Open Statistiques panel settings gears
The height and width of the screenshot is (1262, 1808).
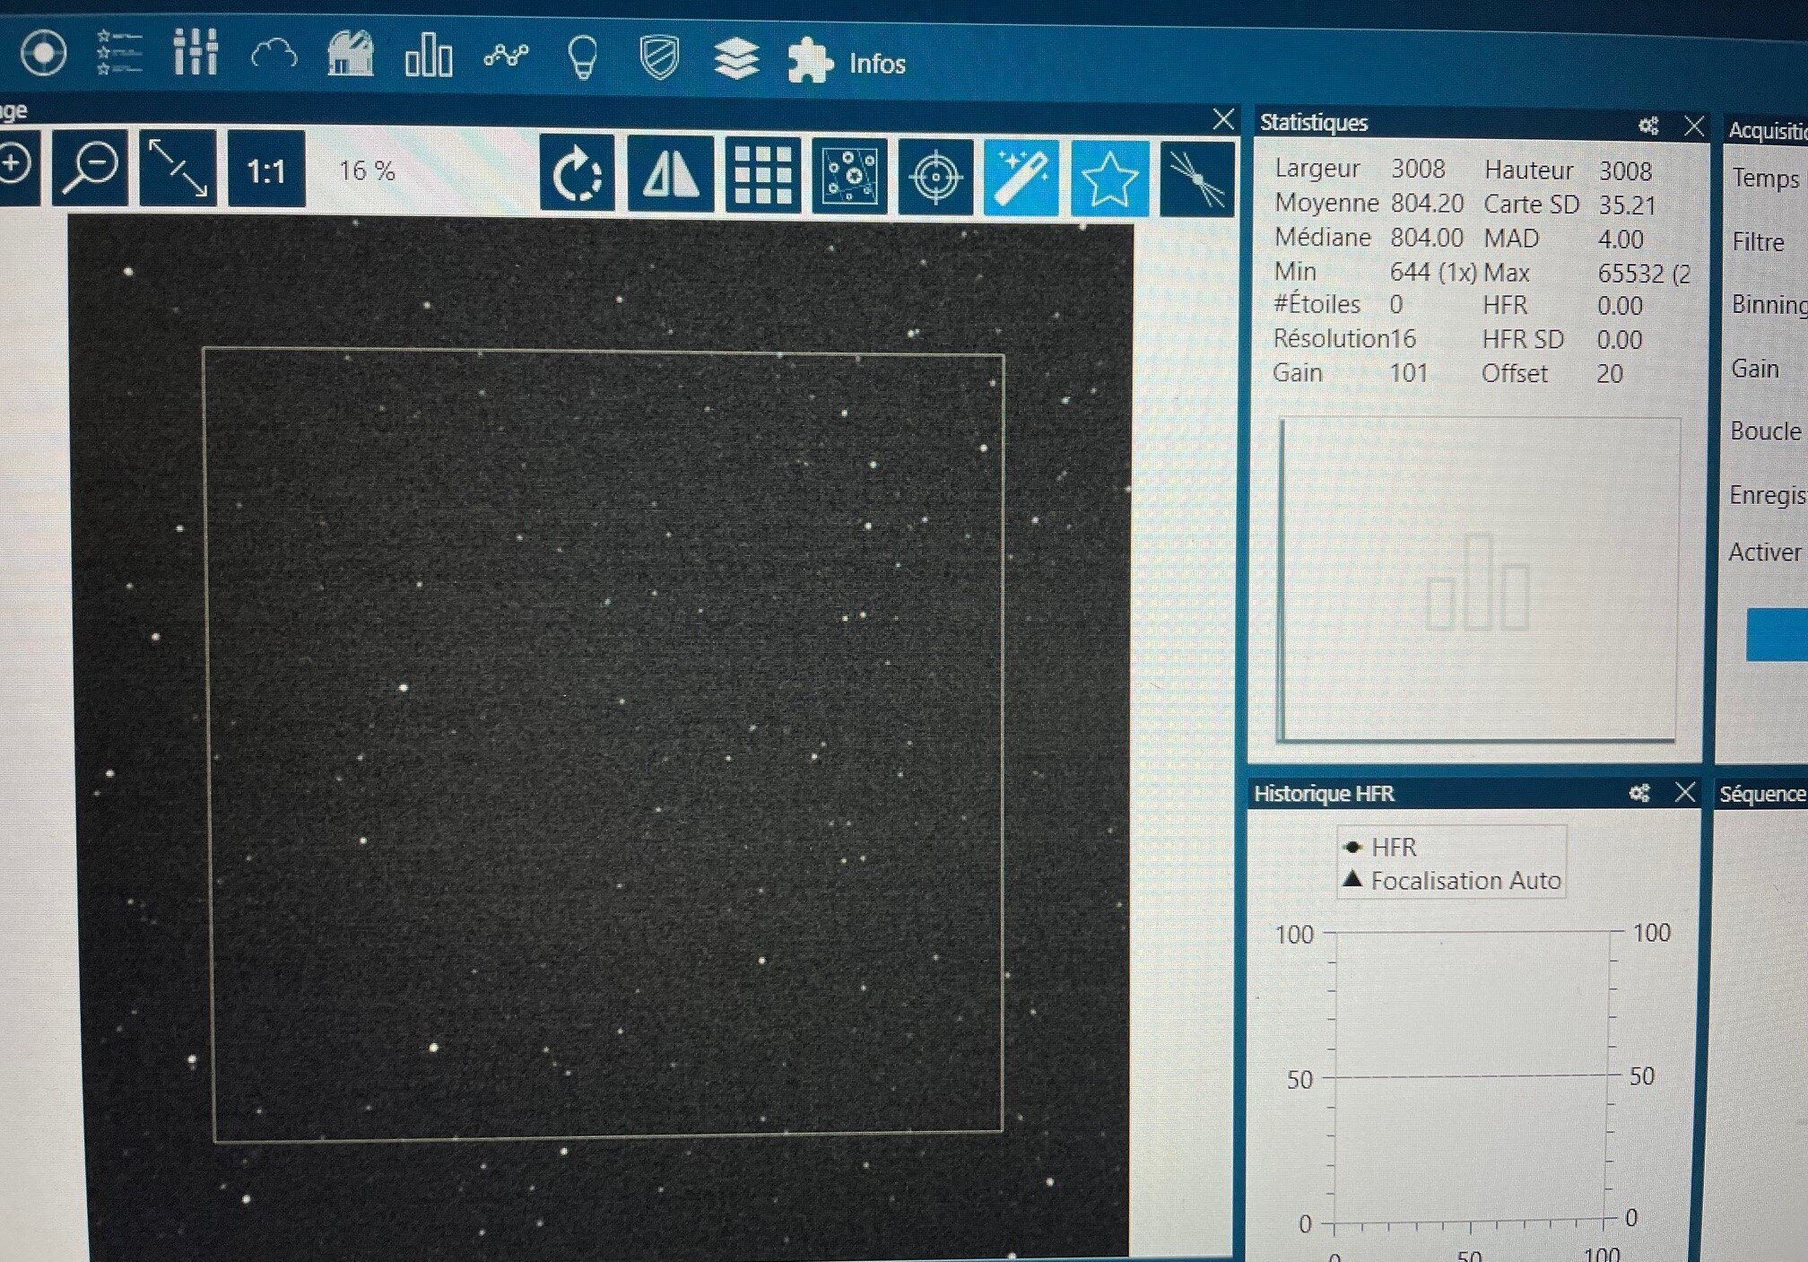tap(1648, 126)
